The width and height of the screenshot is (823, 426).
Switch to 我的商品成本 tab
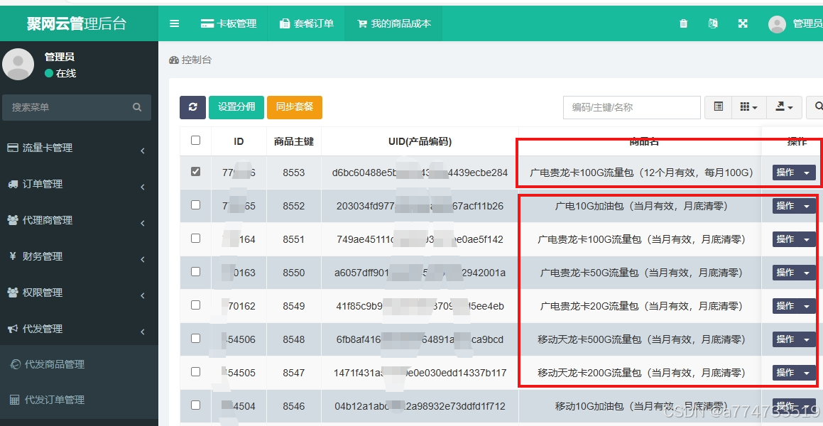(393, 23)
